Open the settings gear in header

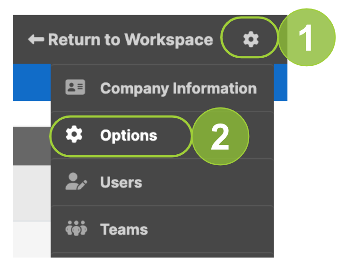(251, 39)
